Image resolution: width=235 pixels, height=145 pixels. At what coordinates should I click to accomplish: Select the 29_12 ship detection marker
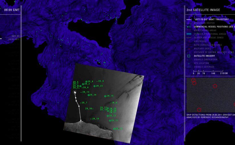(x=114, y=129)
